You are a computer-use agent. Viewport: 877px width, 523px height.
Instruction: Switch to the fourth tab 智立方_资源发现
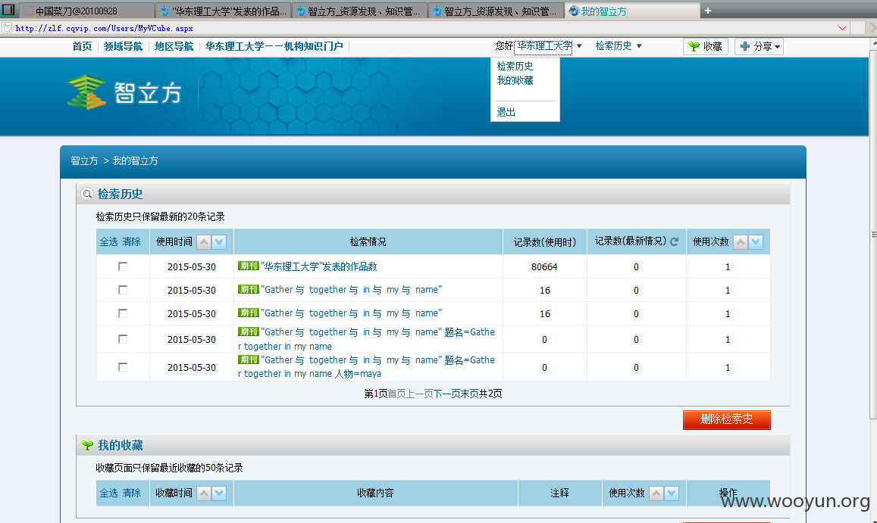496,11
